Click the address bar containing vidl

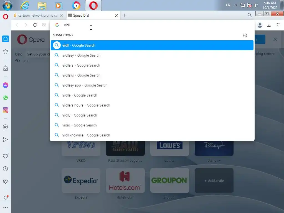click(152, 25)
